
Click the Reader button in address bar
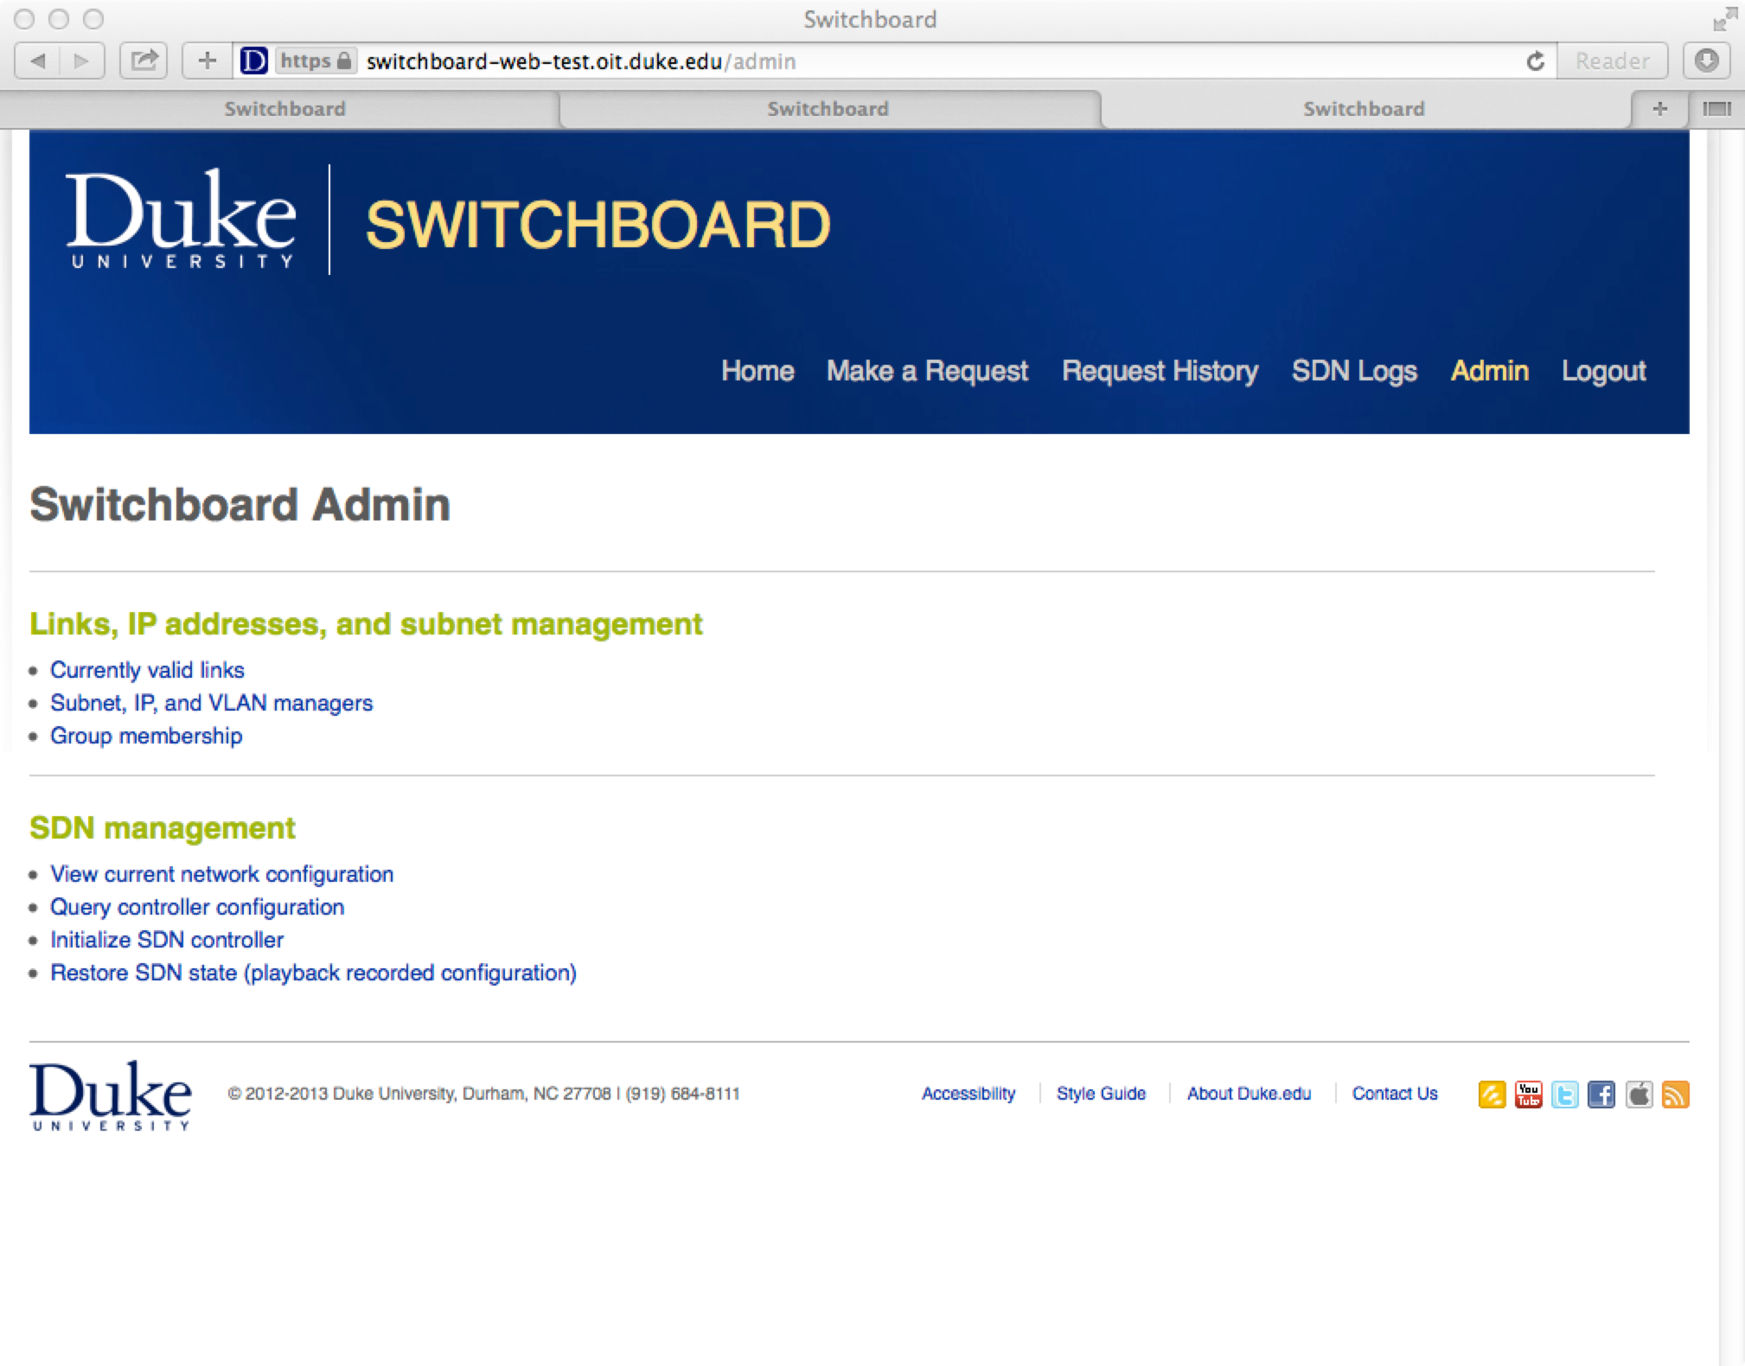click(1612, 61)
